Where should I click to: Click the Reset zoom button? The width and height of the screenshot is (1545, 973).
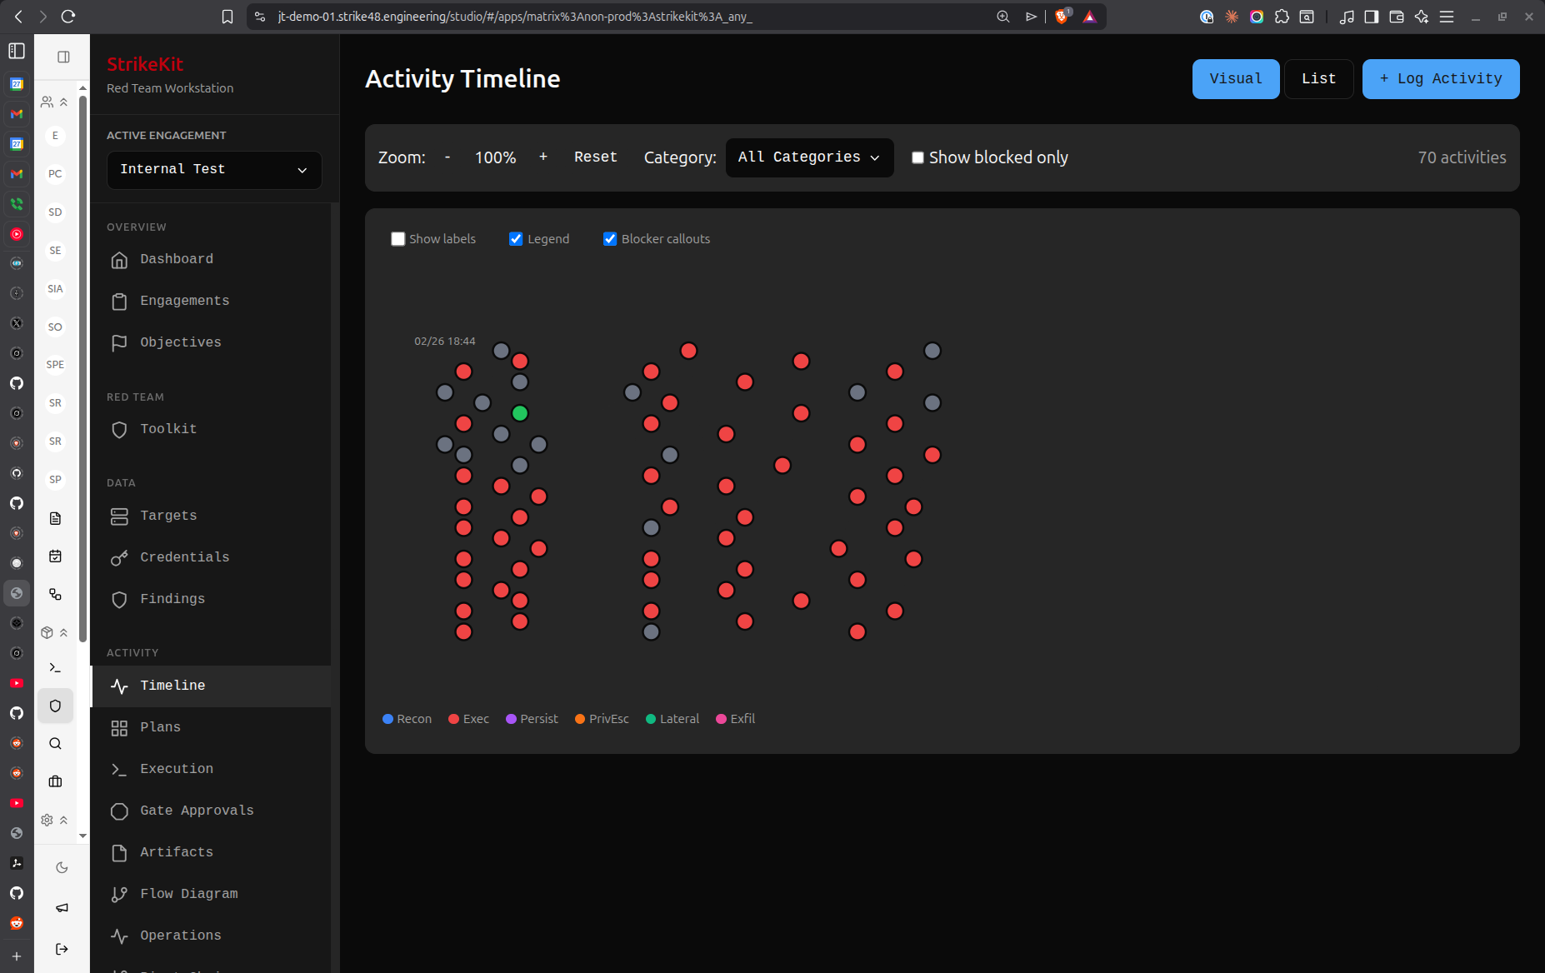[x=595, y=157]
